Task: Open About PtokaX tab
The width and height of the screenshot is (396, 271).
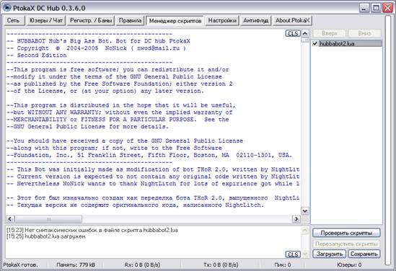Action: [292, 20]
